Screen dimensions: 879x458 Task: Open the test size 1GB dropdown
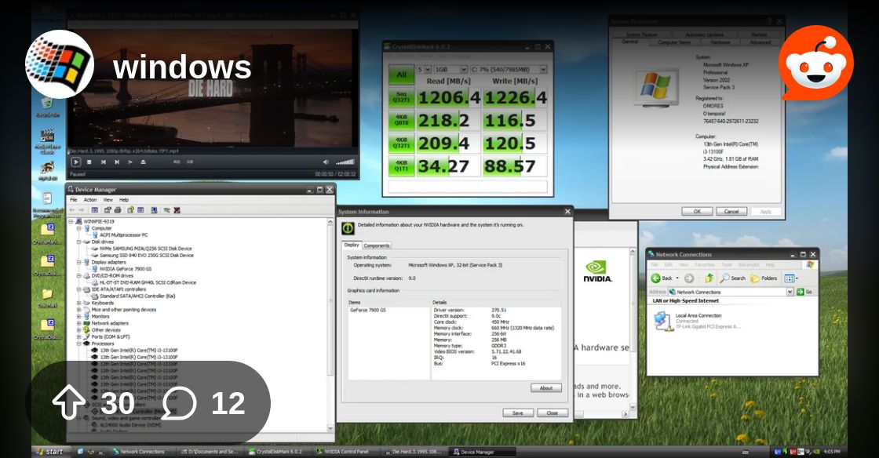[444, 70]
